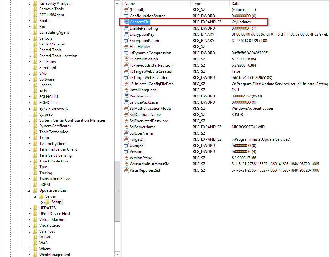Click the C:\Updates data cell
Image resolution: width=329 pixels, height=257 pixels.
241,22
